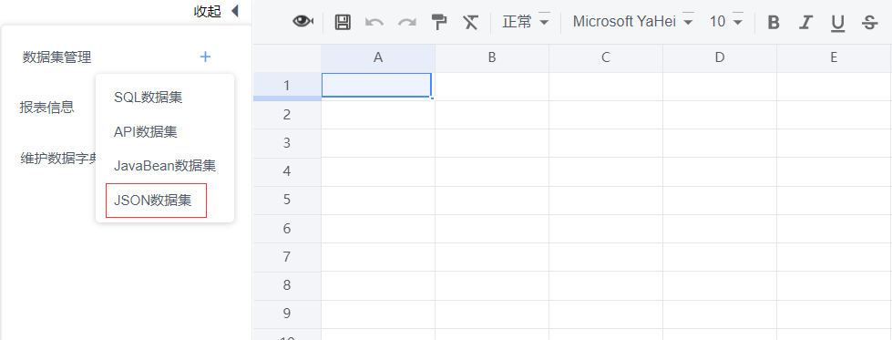Undo the last action
This screenshot has width=892, height=340.
pyautogui.click(x=374, y=22)
